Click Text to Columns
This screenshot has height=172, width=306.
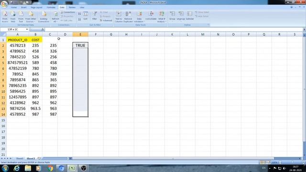tap(119, 17)
